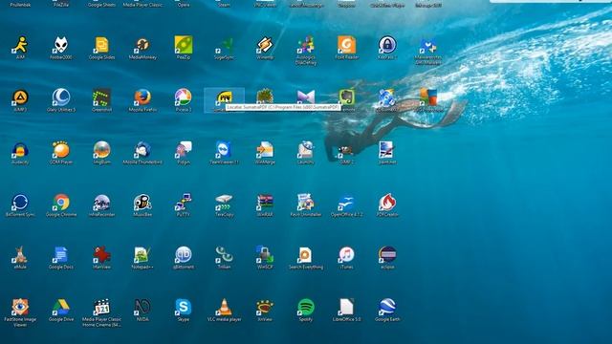The height and width of the screenshot is (344, 612).
Task: Click the Revo Uninstaller shortcut
Action: 306,203
